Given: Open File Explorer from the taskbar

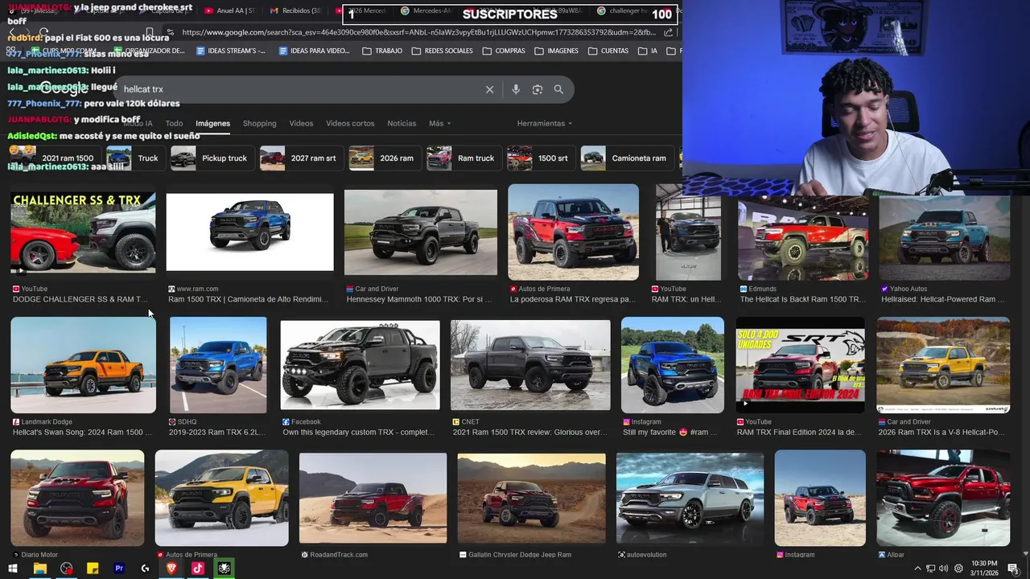Looking at the screenshot, I should pos(39,569).
